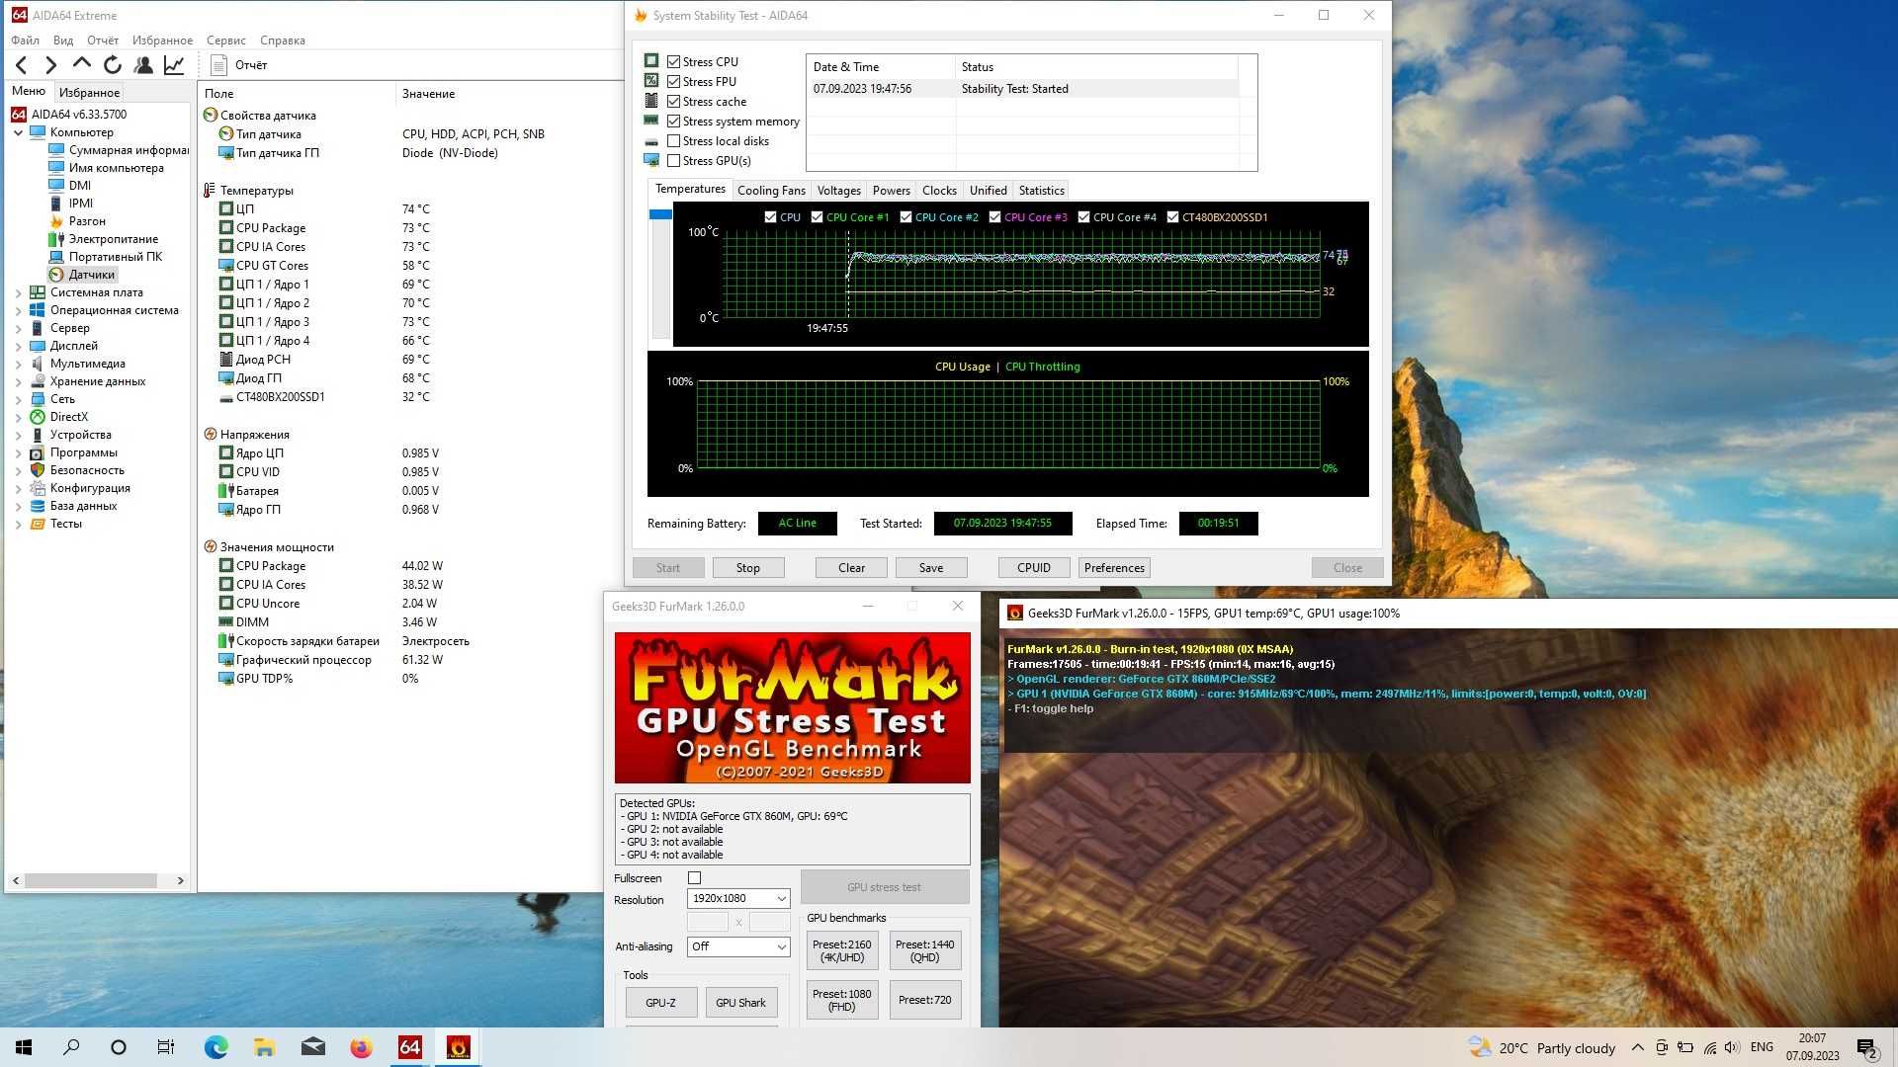
Task: Expand the Мультимедиа tree node
Action: click(x=18, y=364)
